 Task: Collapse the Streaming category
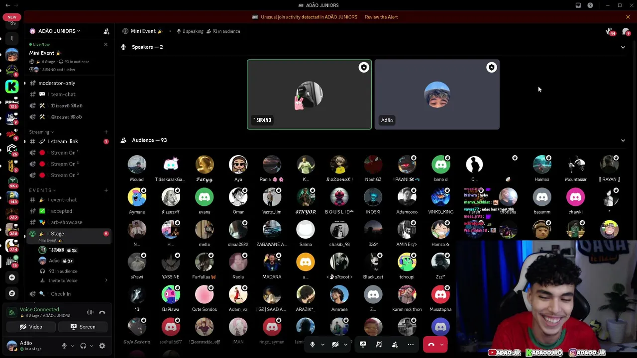coord(42,132)
